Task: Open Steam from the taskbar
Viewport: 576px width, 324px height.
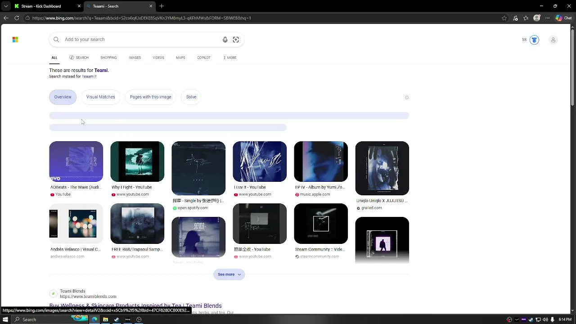Action: tap(117, 319)
